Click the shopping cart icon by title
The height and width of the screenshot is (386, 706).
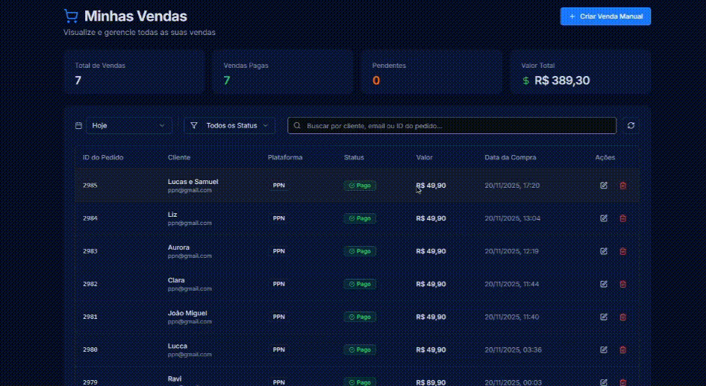pos(71,16)
